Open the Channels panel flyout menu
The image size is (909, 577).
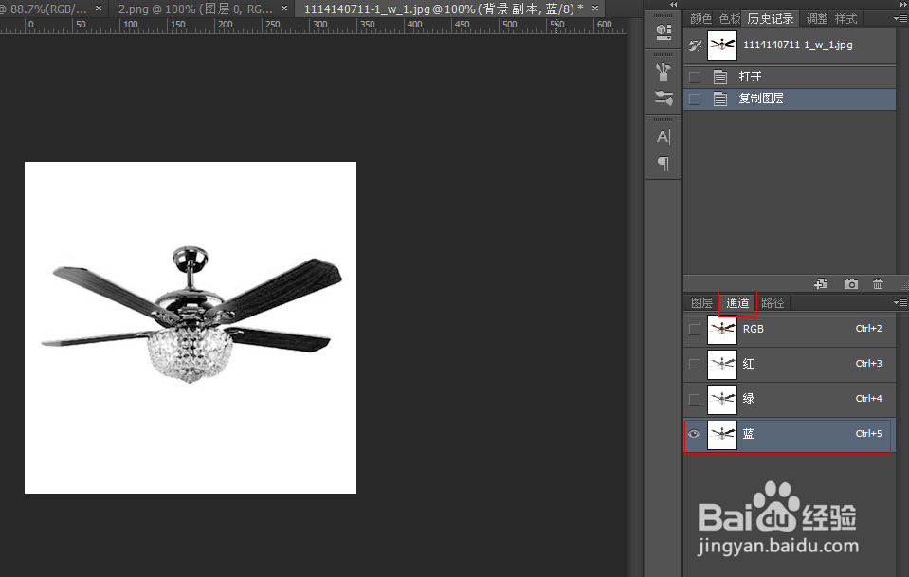[x=900, y=302]
